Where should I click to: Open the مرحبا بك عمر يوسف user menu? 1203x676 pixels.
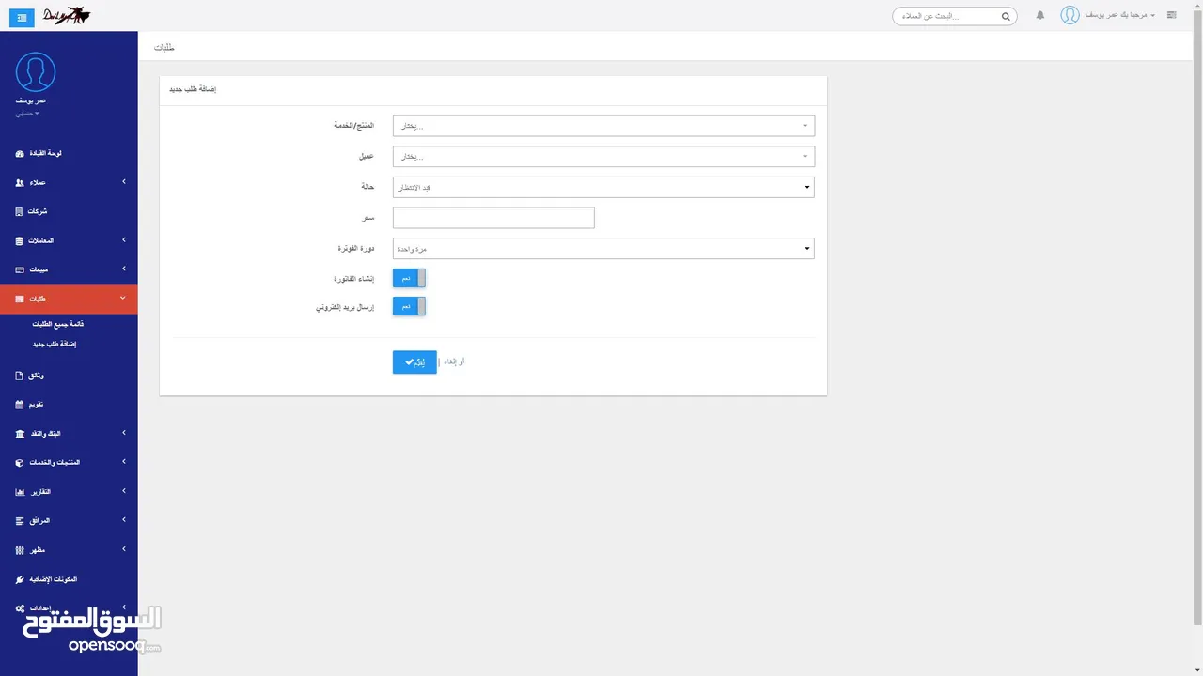pyautogui.click(x=1119, y=16)
